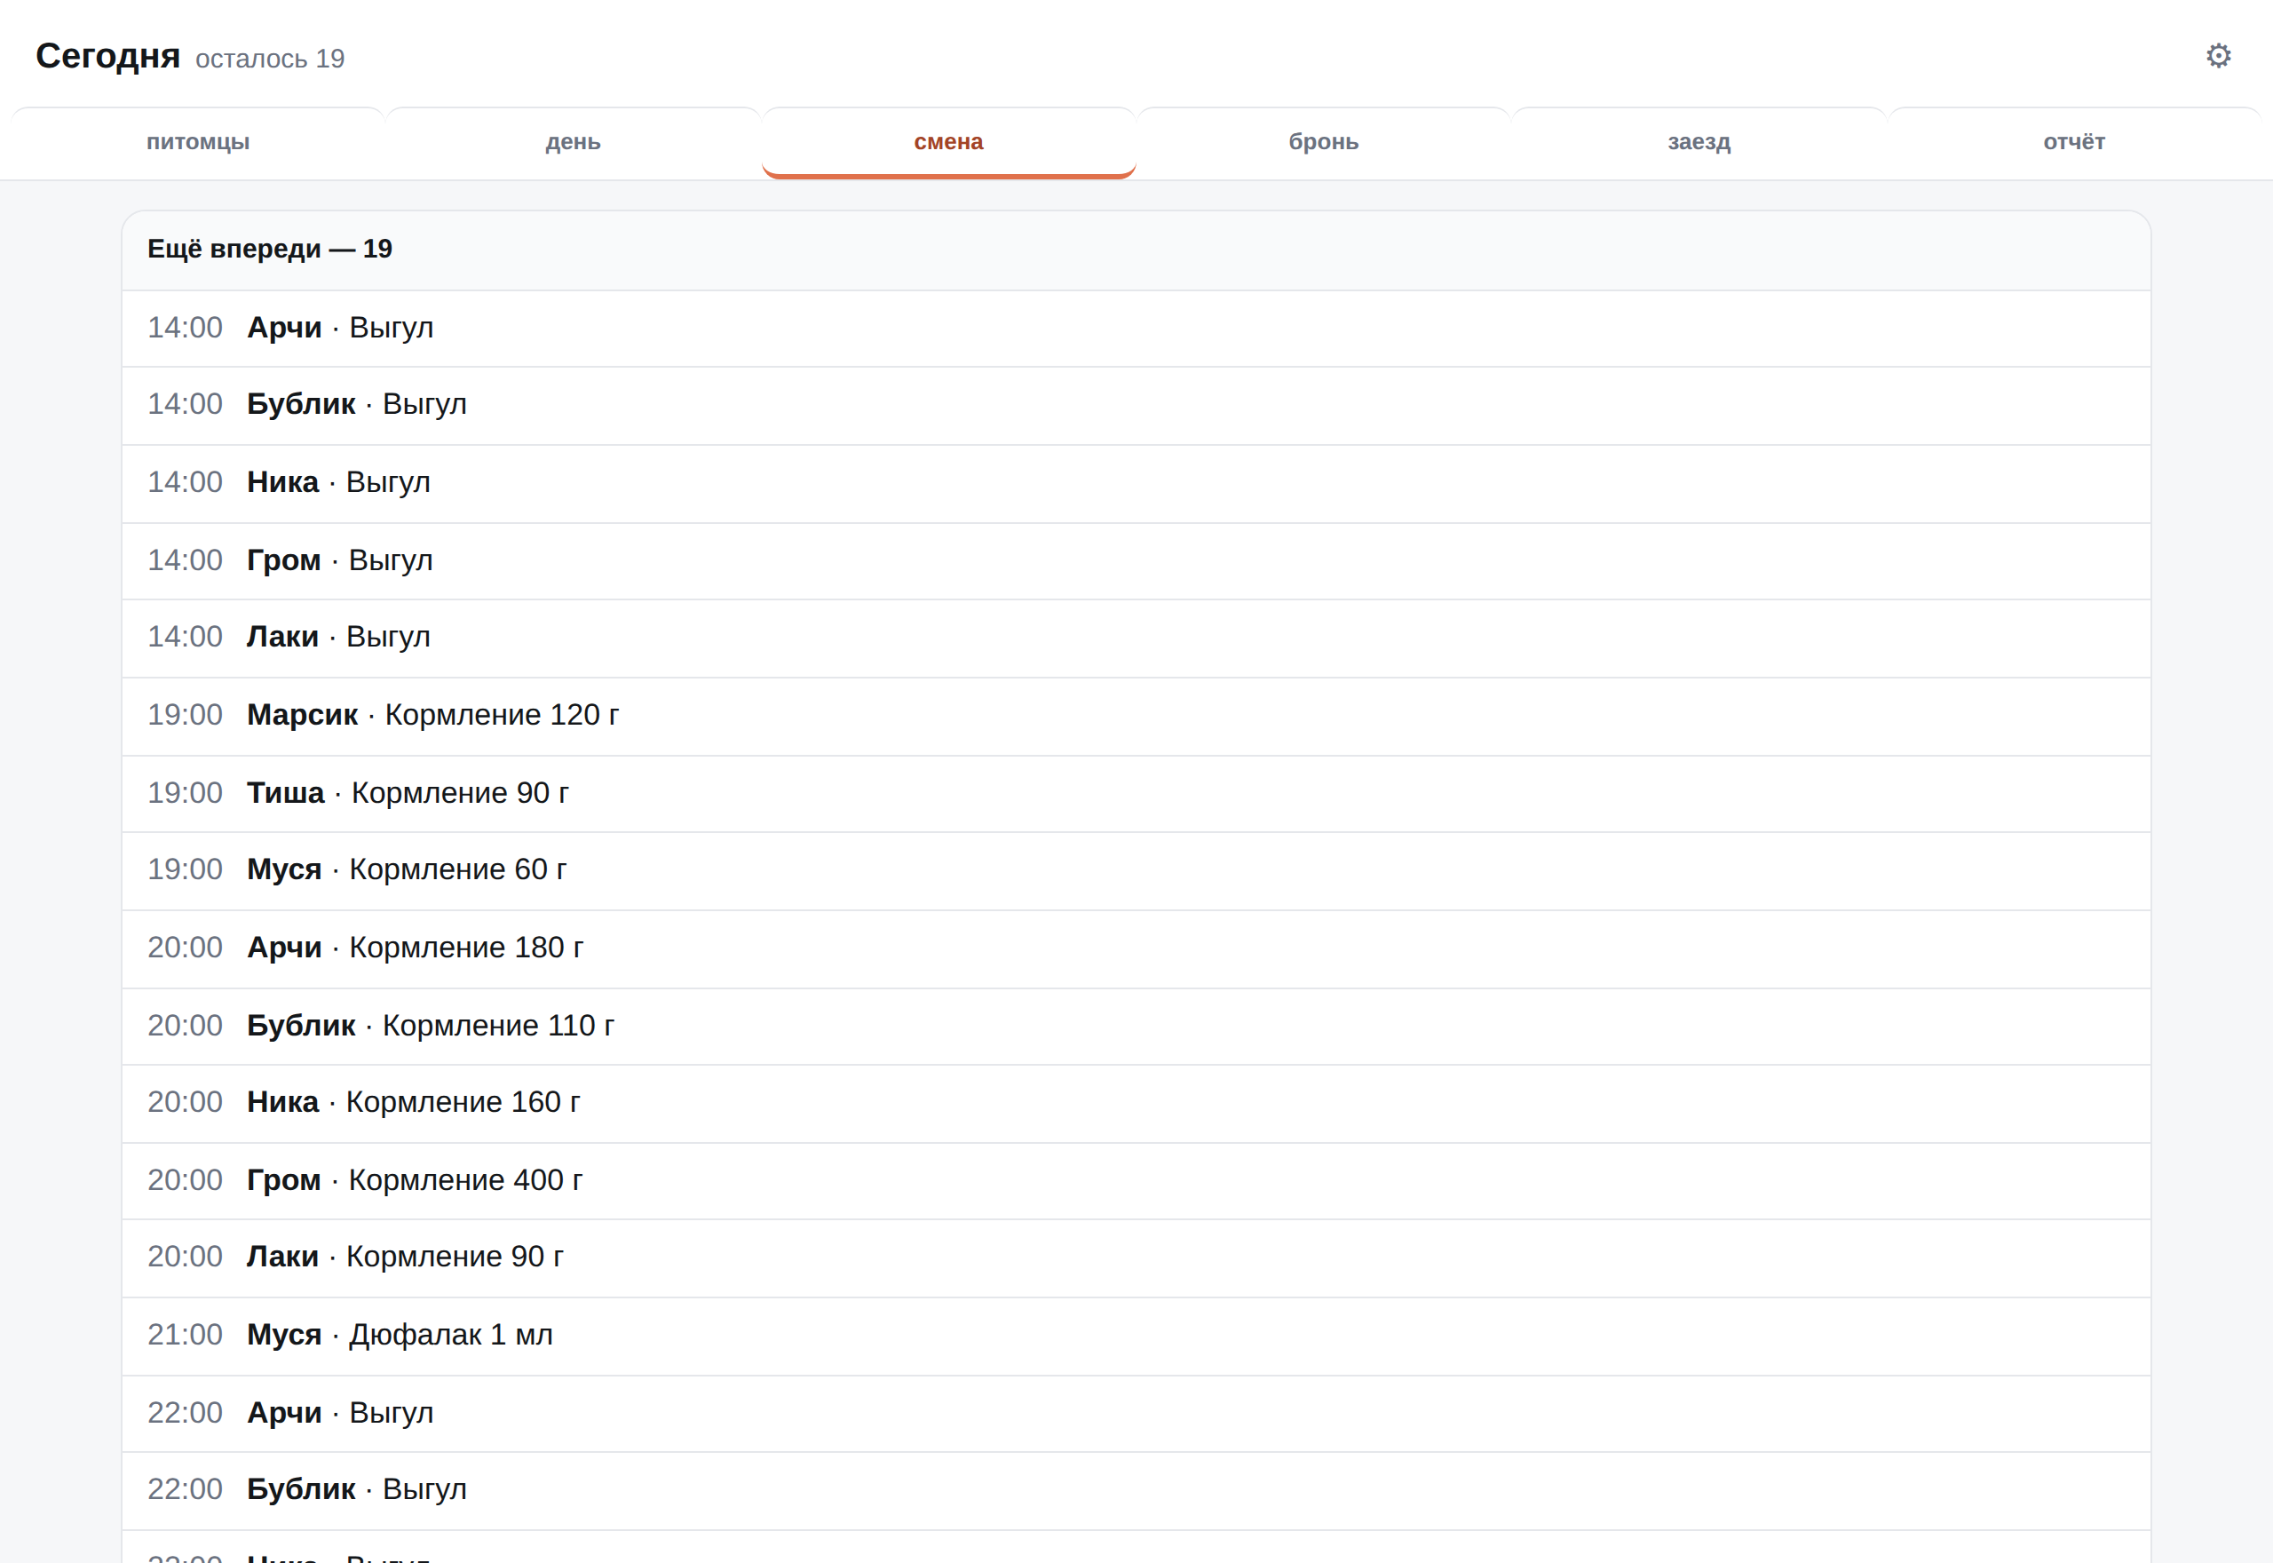Screen dimensions: 2273x1563
Task: Click the осталось 19 counter
Action: [270, 59]
